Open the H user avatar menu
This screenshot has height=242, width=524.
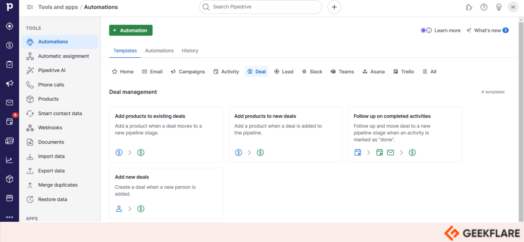click(x=513, y=7)
